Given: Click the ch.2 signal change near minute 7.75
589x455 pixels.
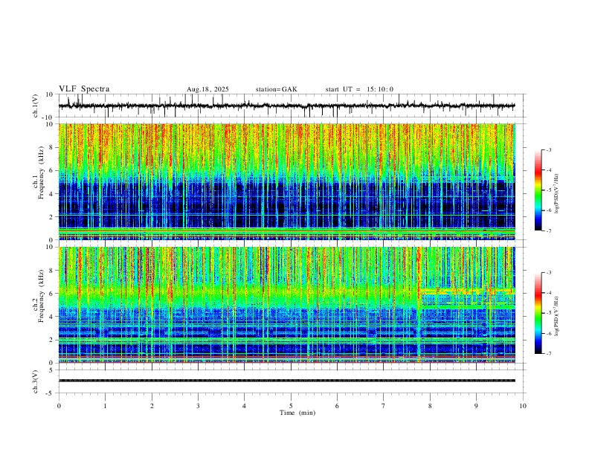Looking at the screenshot, I should coord(419,305).
